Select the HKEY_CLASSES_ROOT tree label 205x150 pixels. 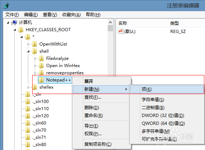click(x=48, y=30)
